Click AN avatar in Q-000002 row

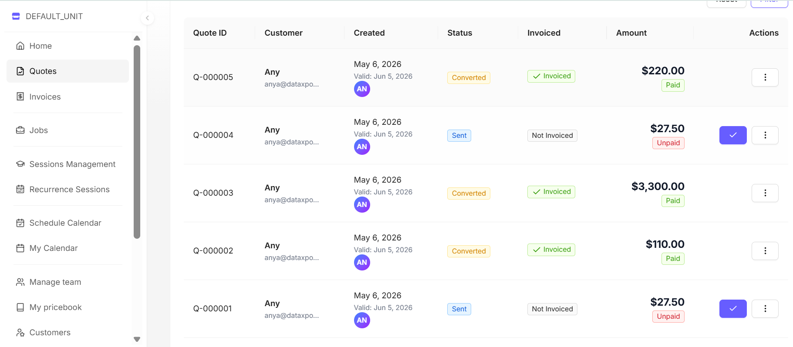pyautogui.click(x=362, y=263)
